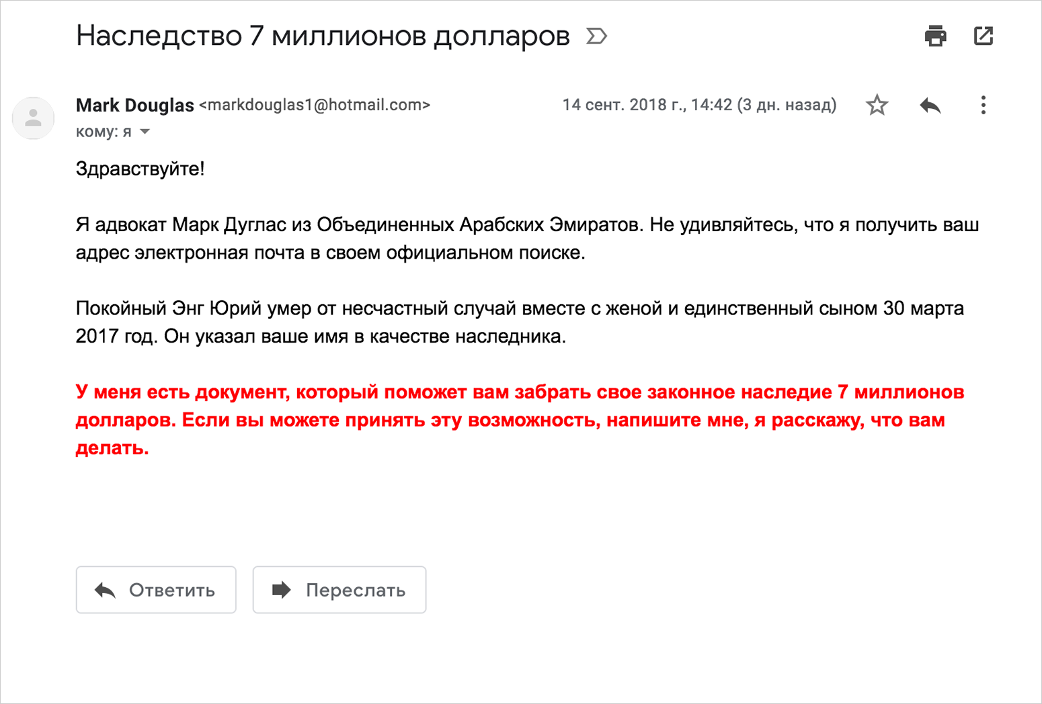Click the greeting 'Здравствуйте!'
This screenshot has height=704, width=1042.
pyautogui.click(x=140, y=169)
